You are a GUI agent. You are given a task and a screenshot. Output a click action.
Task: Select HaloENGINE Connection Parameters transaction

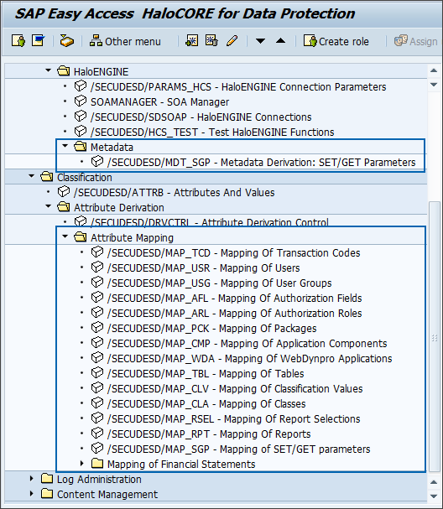[238, 86]
